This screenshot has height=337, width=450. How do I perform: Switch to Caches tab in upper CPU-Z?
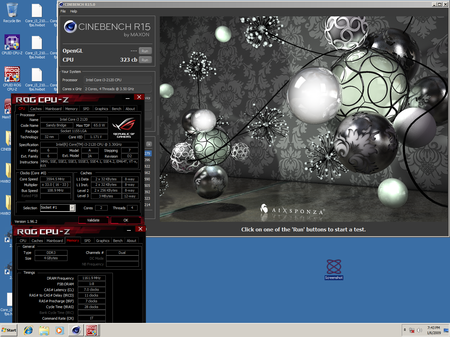(36, 109)
